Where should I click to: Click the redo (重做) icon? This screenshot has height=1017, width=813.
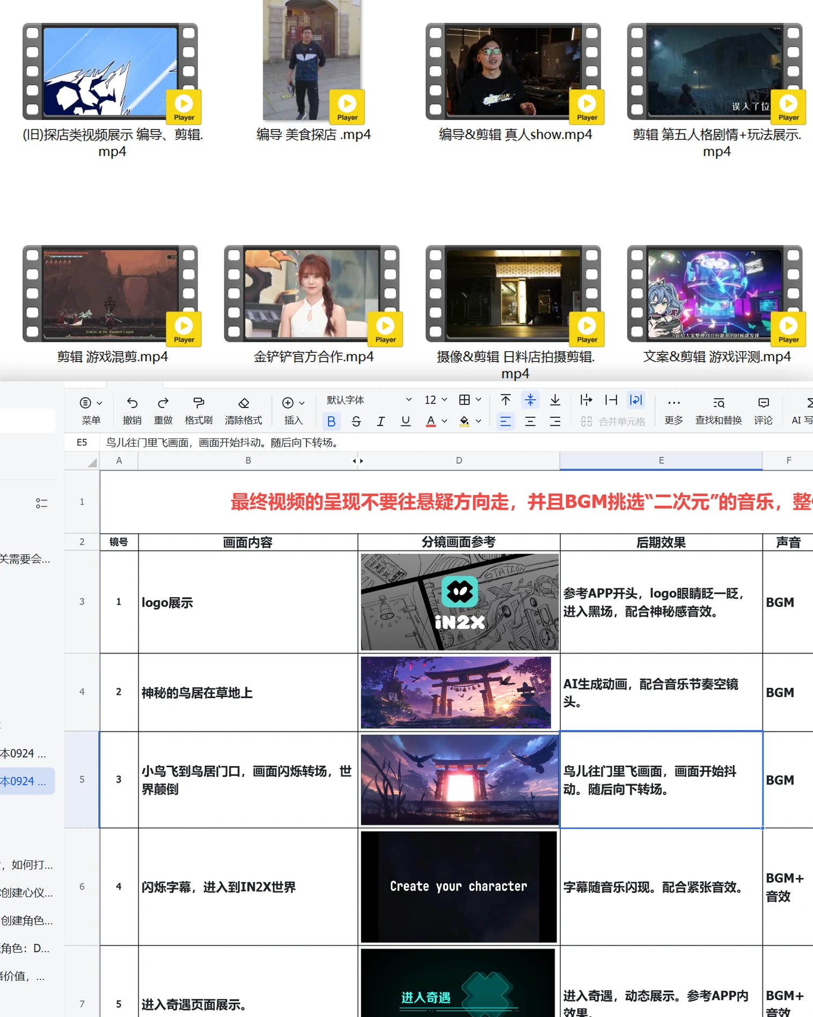coord(163,403)
